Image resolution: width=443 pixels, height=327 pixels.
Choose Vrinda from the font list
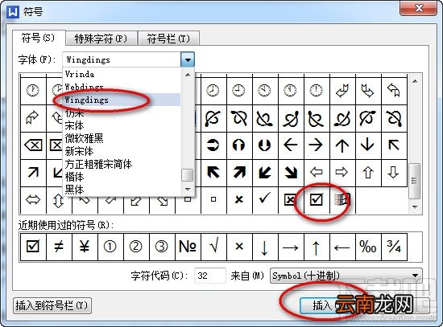(122, 74)
